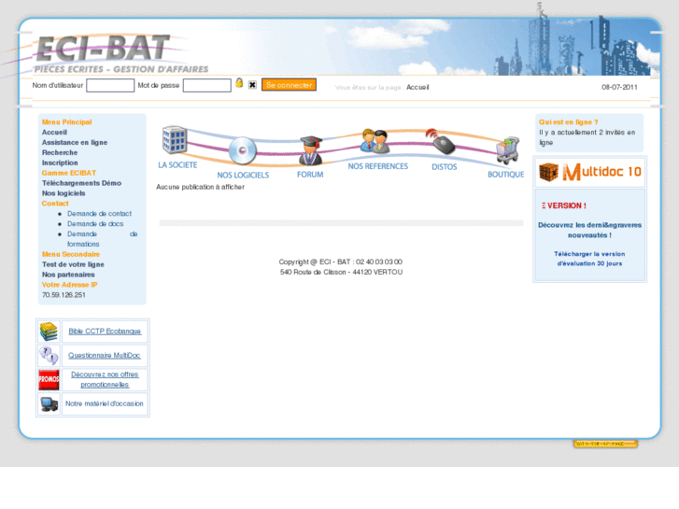
Task: Click the question bubbles Questionnaire icon
Action: [x=49, y=356]
